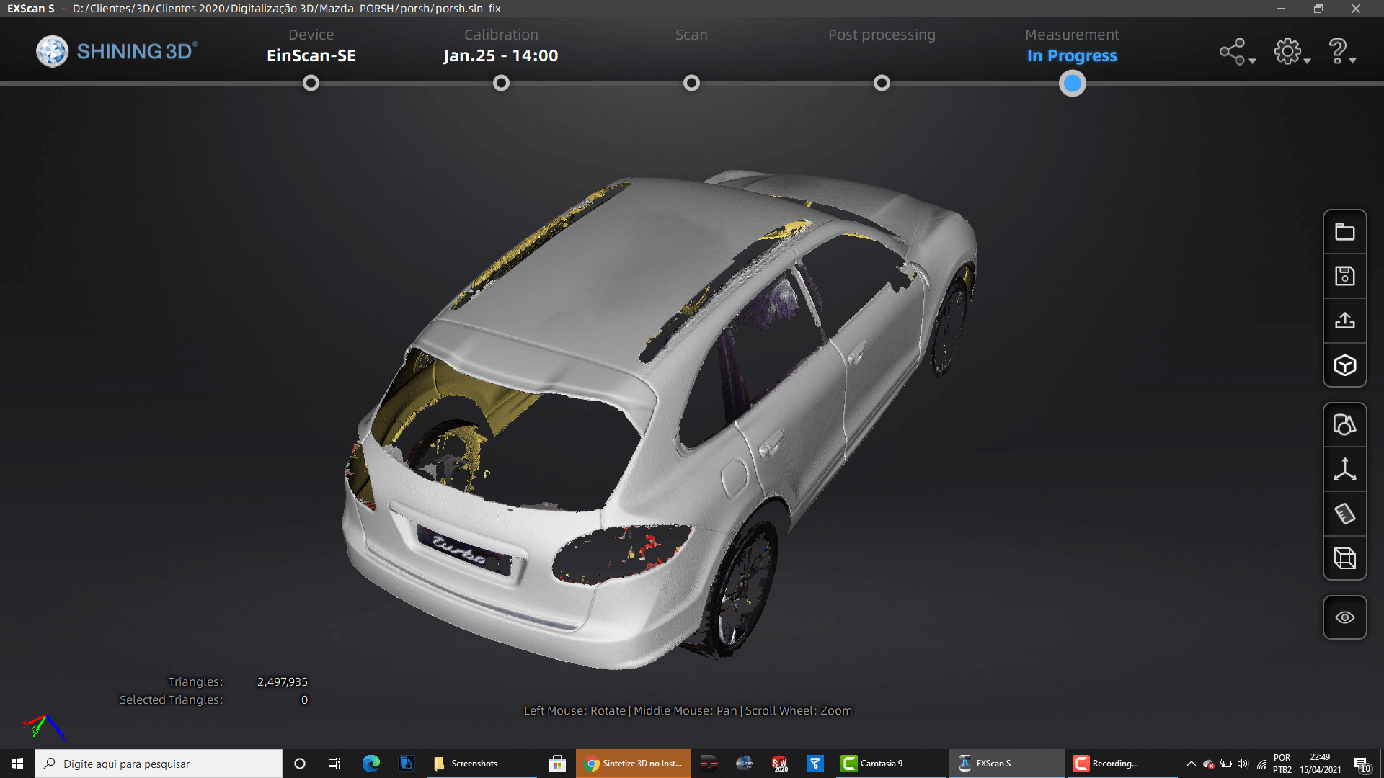Click the Selected Triangles label
1384x778 pixels.
pos(171,699)
